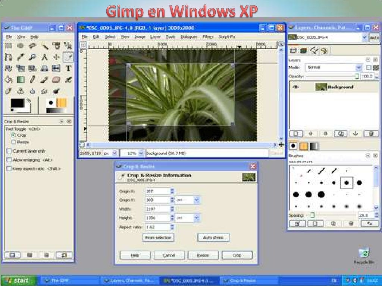Choose the Rotate tool

[9, 69]
